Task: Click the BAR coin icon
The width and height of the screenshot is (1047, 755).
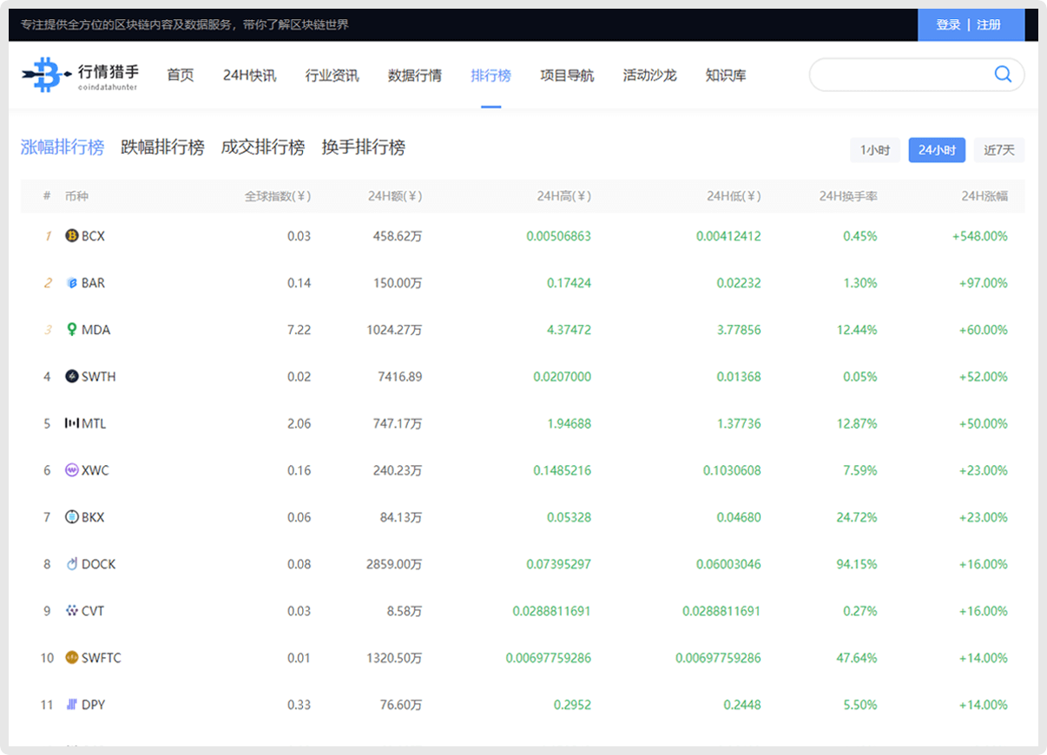Action: pos(72,283)
